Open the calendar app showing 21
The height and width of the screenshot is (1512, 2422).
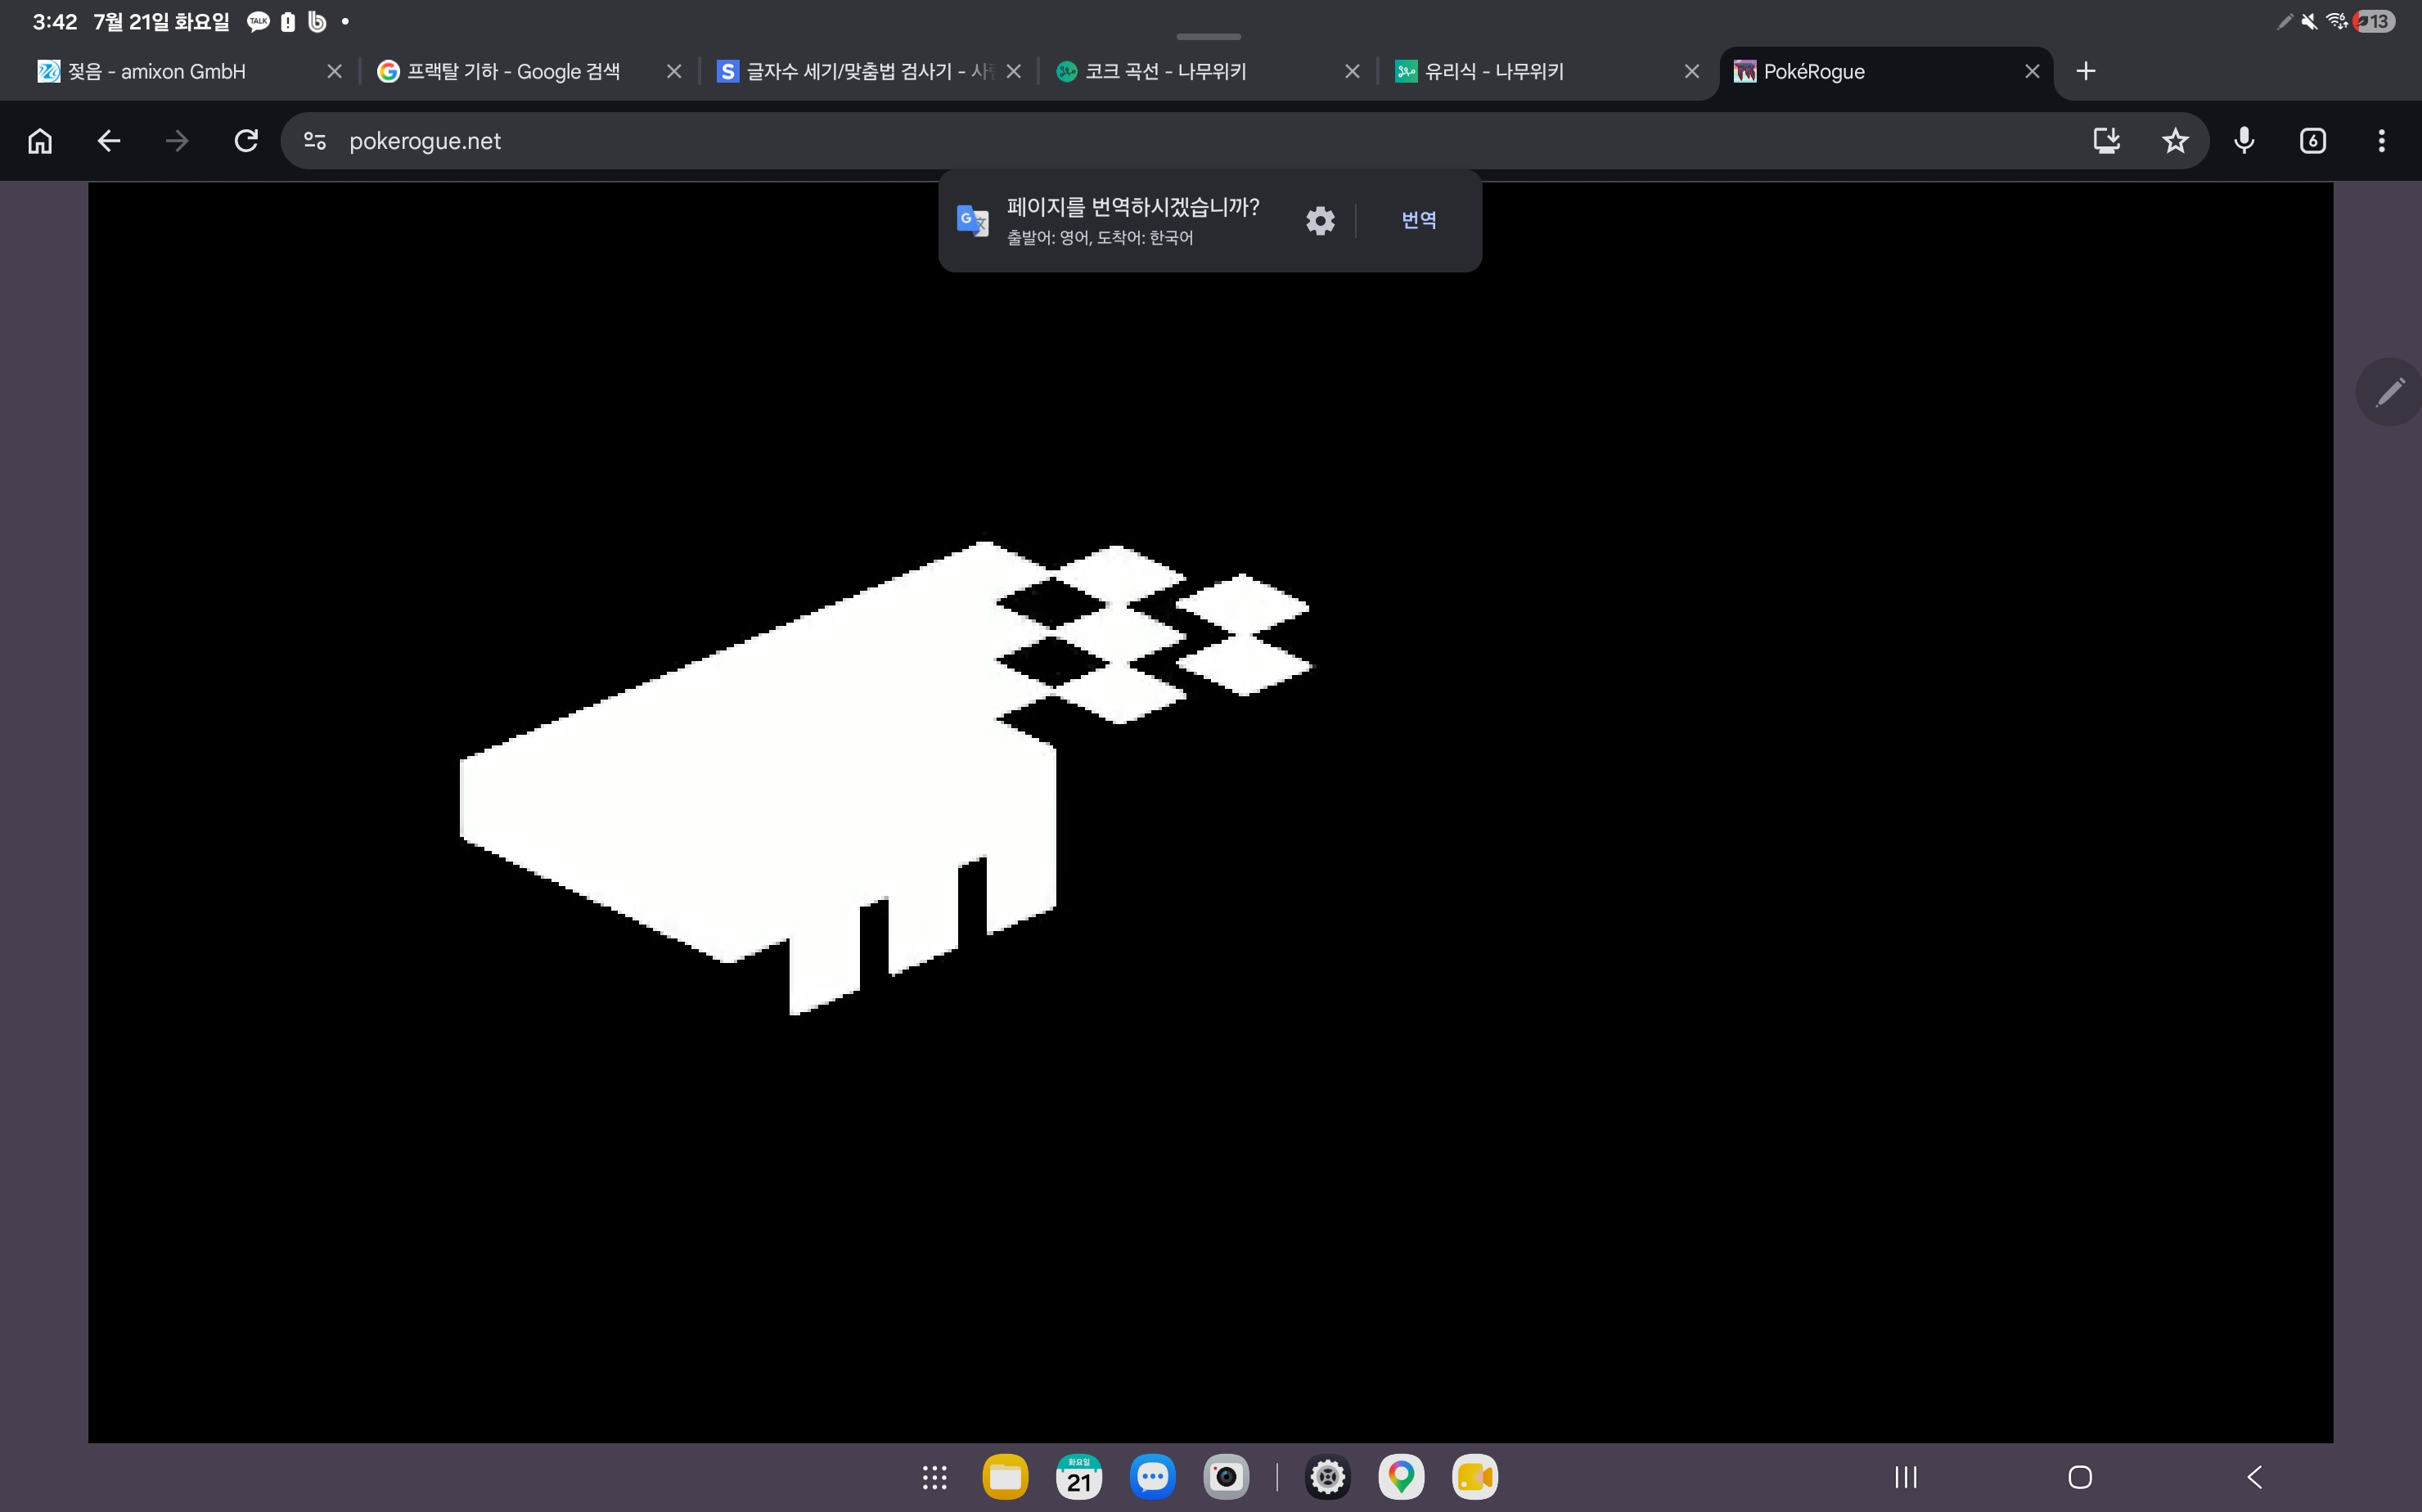[x=1079, y=1477]
